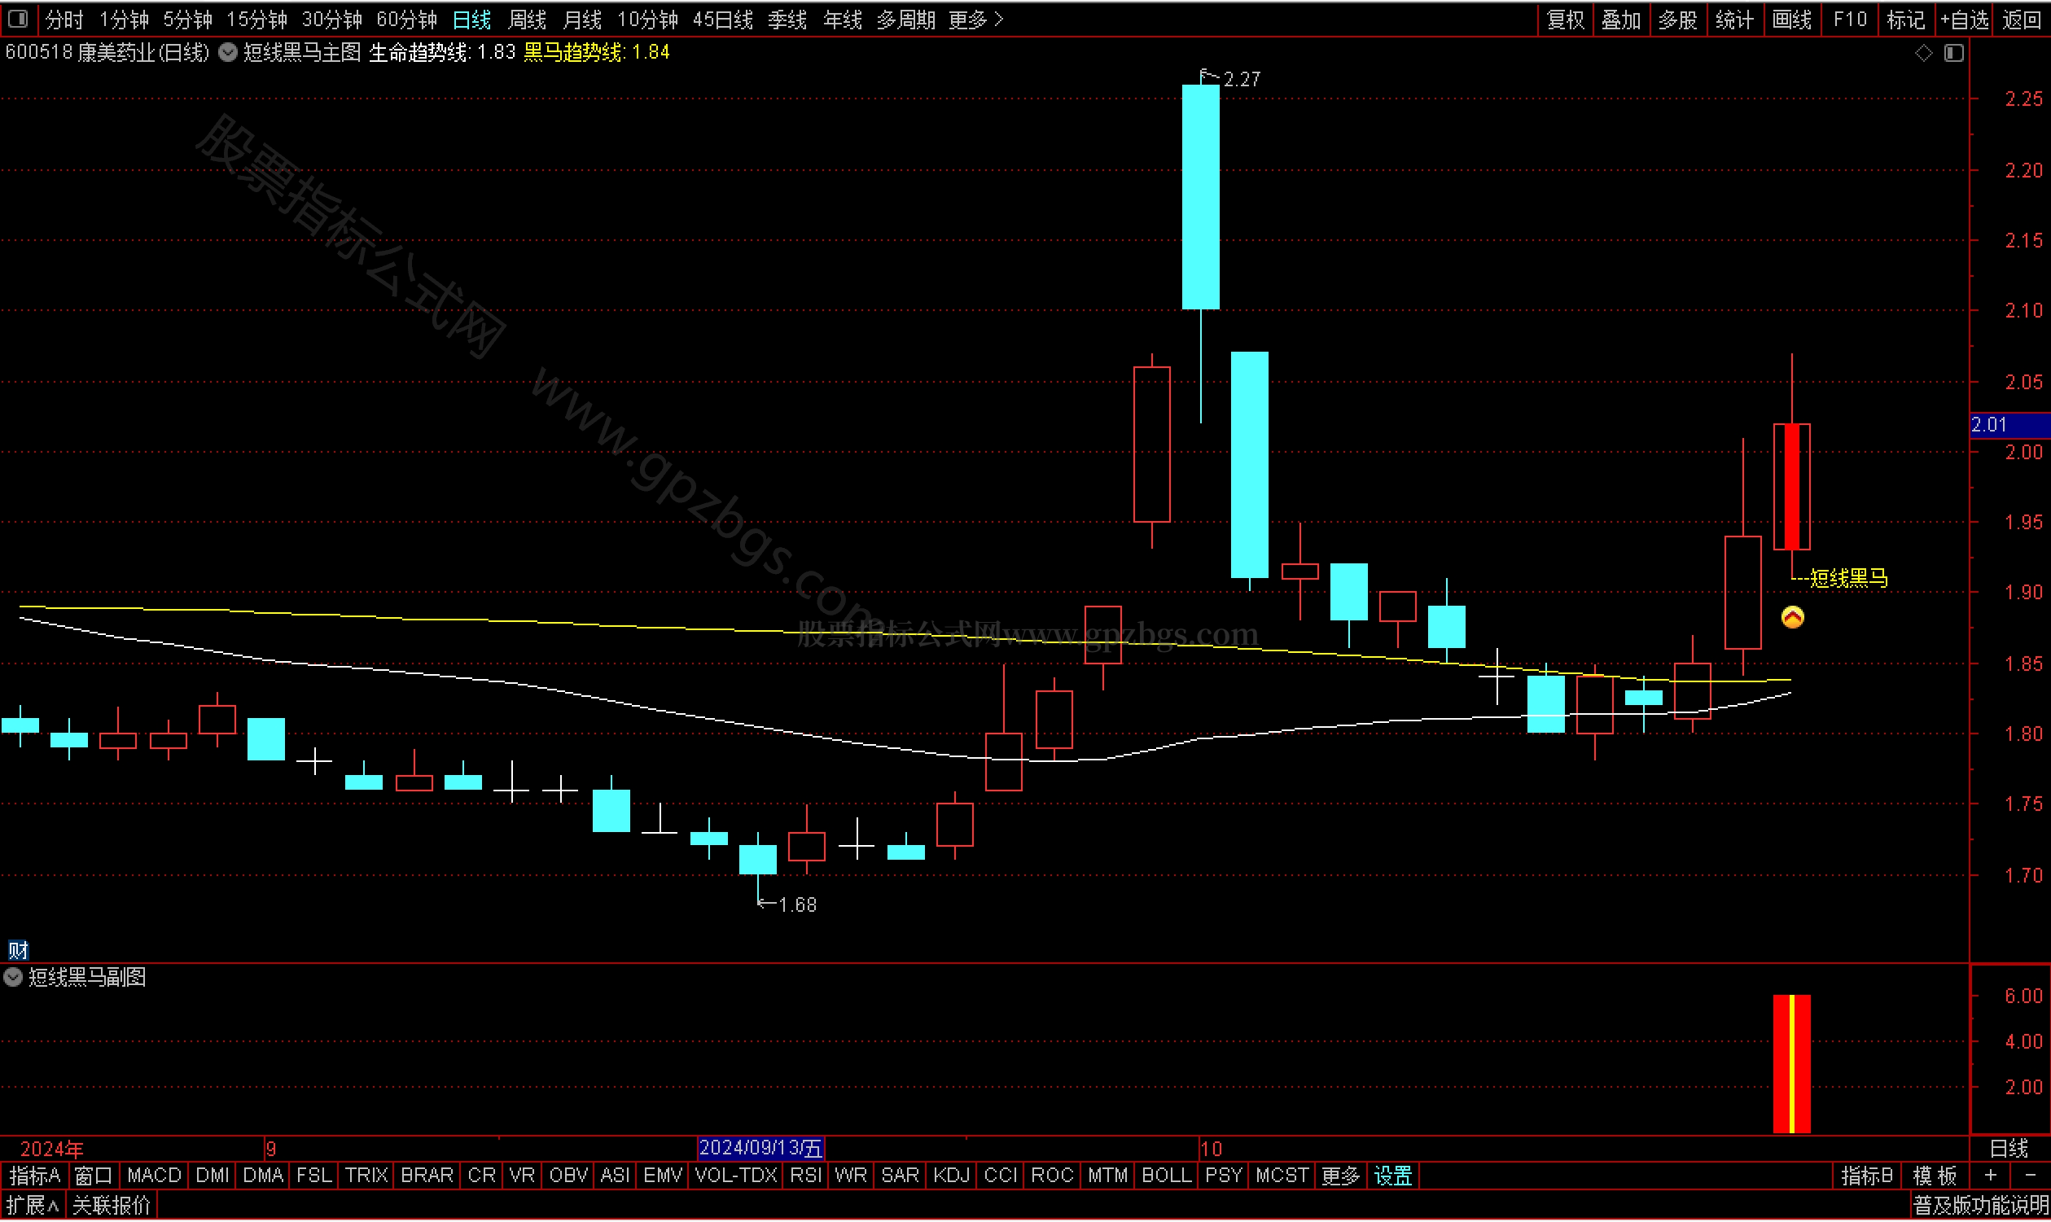
Task: Apply the DMA indicator
Action: tap(264, 1176)
